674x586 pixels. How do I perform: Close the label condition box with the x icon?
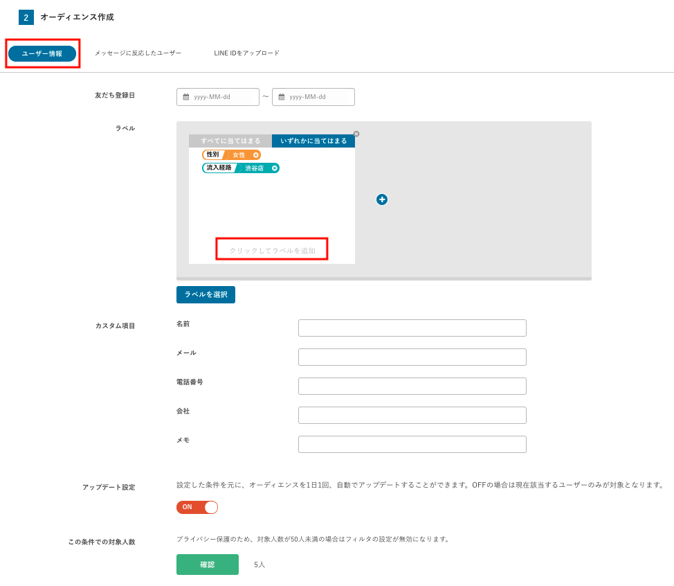[x=356, y=134]
